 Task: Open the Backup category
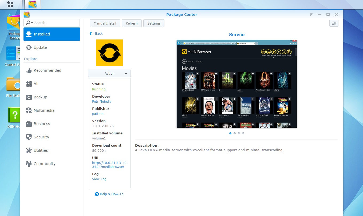click(52, 97)
